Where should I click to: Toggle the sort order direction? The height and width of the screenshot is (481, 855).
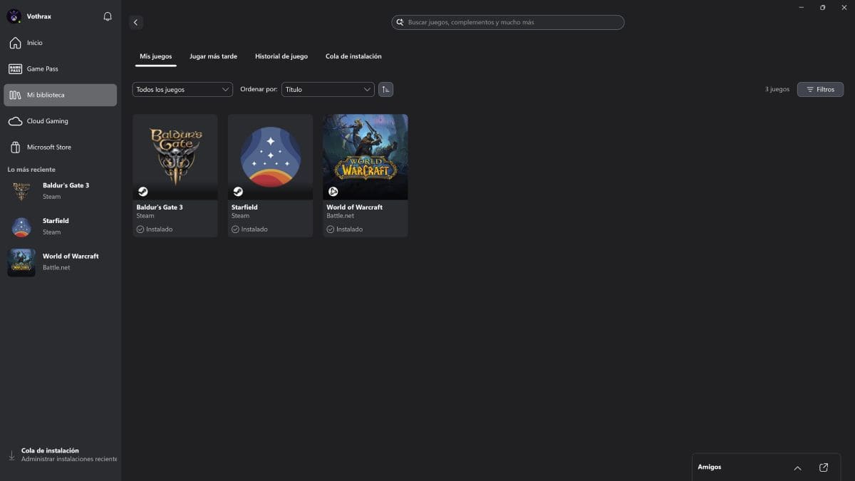385,89
